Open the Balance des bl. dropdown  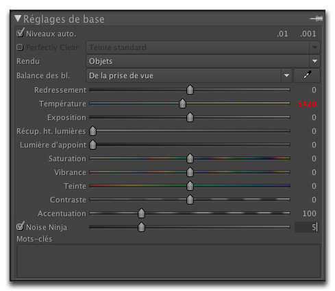click(x=189, y=75)
